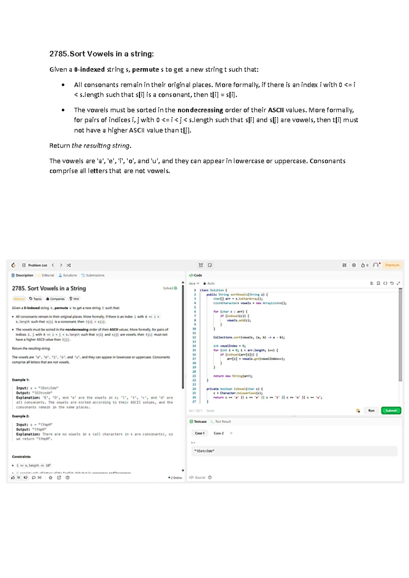Click the streak flame counter
The image size is (409, 578).
tap(365, 265)
